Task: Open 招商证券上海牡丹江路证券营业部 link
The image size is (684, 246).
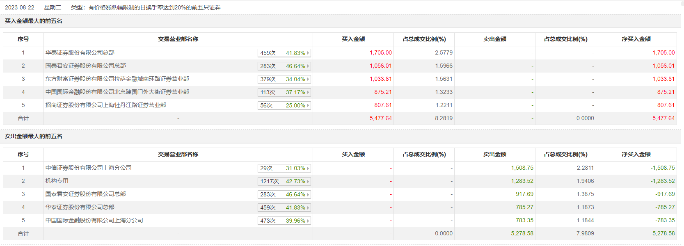Action: [x=105, y=105]
